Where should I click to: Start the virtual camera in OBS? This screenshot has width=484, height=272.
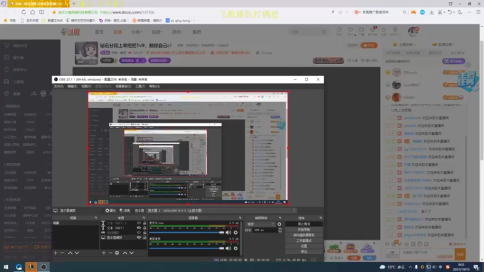pos(304,235)
